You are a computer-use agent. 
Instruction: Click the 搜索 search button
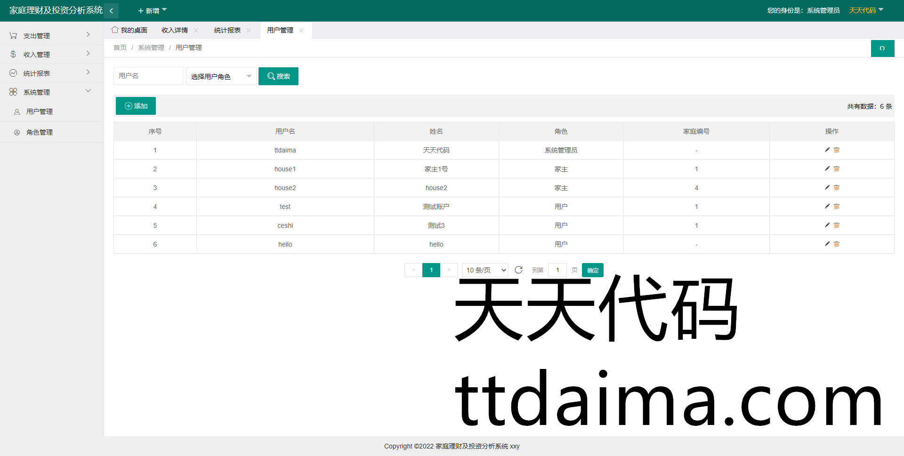coord(278,76)
